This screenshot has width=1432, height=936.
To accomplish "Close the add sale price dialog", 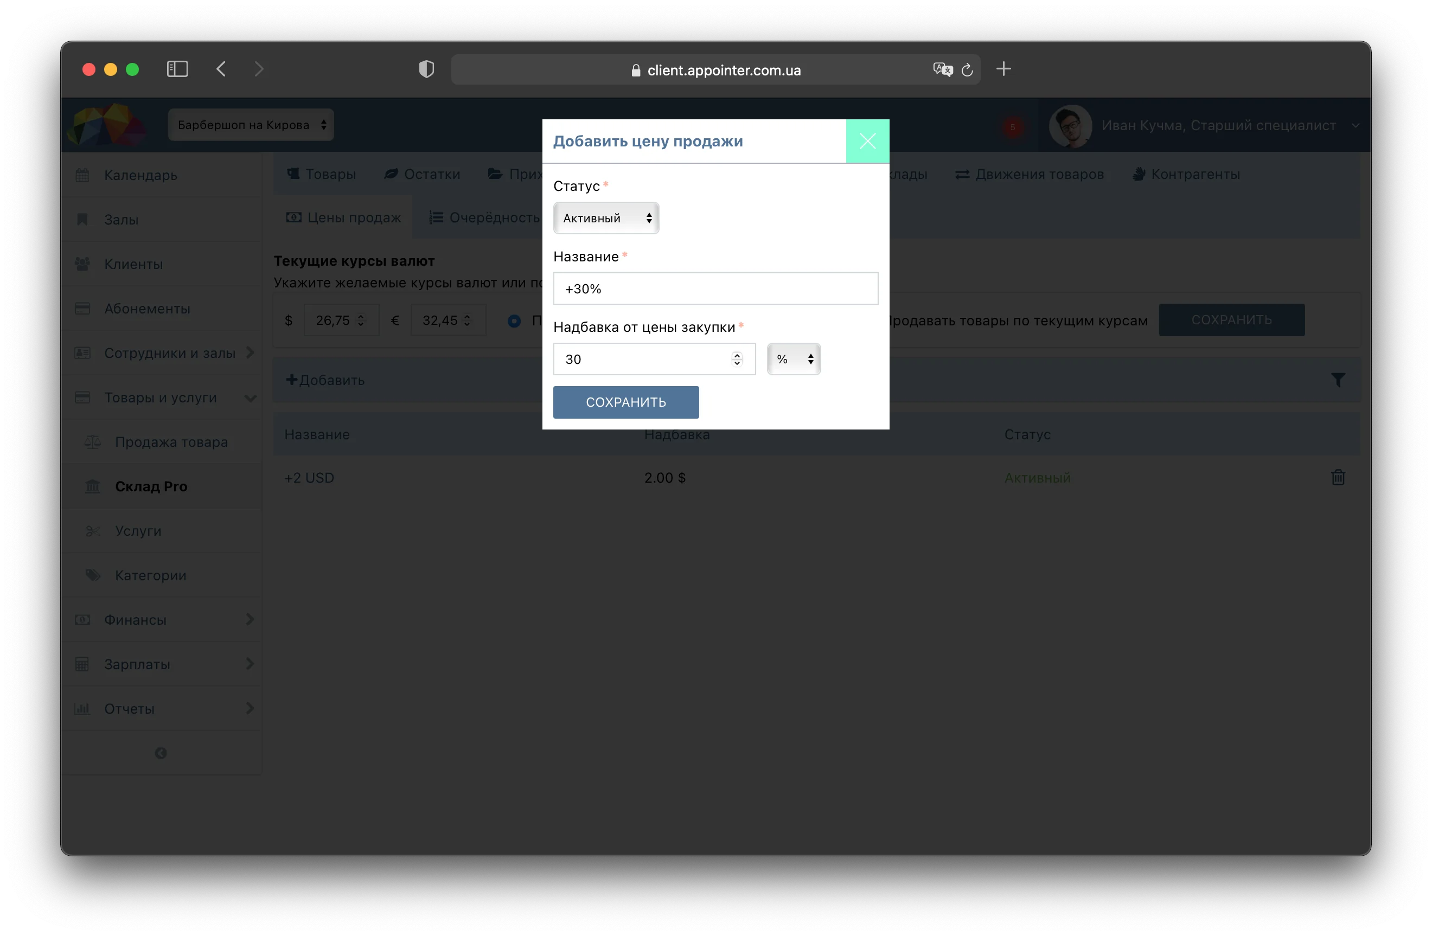I will (867, 141).
